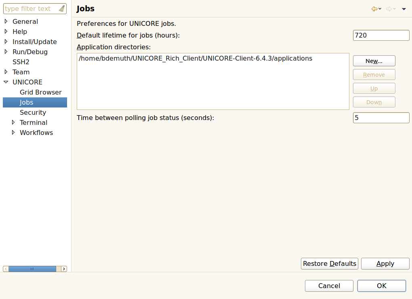Open the Workflows preferences page

36,133
